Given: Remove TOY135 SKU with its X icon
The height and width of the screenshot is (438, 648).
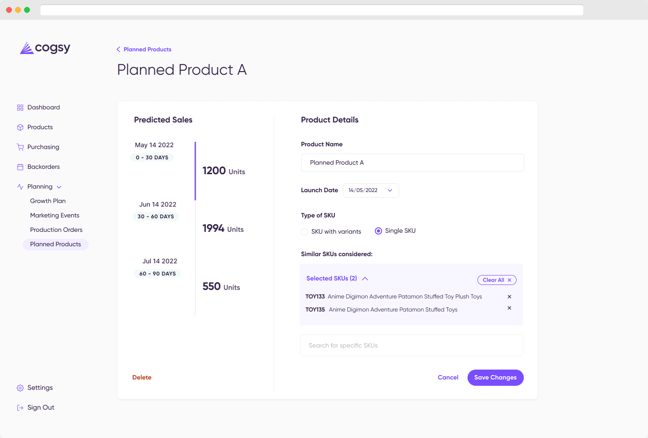Looking at the screenshot, I should click(x=509, y=308).
